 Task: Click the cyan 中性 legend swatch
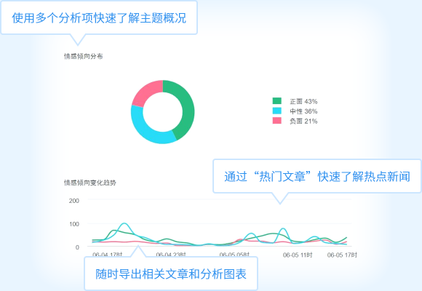pos(277,111)
